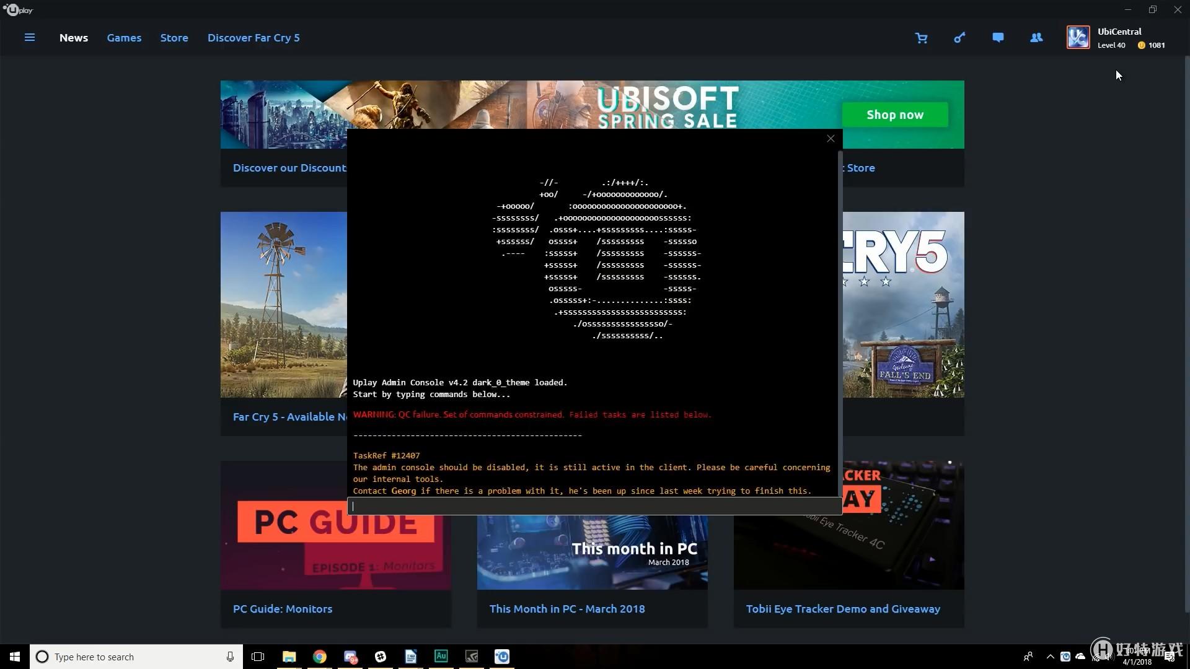This screenshot has width=1190, height=669.
Task: Minimize the Uplay window
Action: click(x=1127, y=9)
